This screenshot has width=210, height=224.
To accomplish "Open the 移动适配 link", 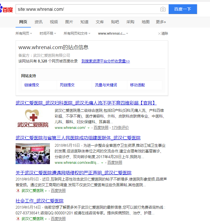I will pyautogui.click(x=137, y=85).
